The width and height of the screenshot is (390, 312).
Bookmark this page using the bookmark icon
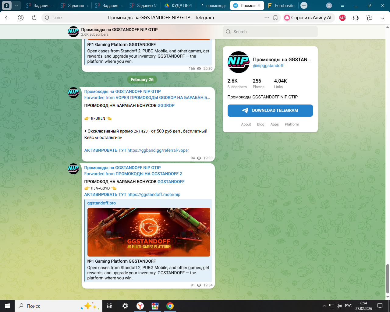[x=275, y=18]
